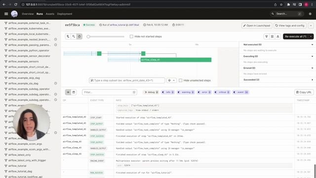
Task: Open more run actions chevron menu
Action: click(x=311, y=26)
